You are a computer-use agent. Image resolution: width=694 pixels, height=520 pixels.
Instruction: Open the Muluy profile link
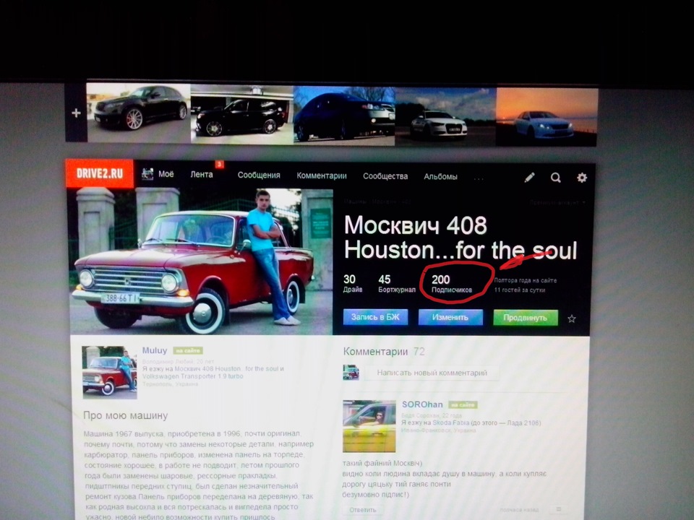pos(155,350)
